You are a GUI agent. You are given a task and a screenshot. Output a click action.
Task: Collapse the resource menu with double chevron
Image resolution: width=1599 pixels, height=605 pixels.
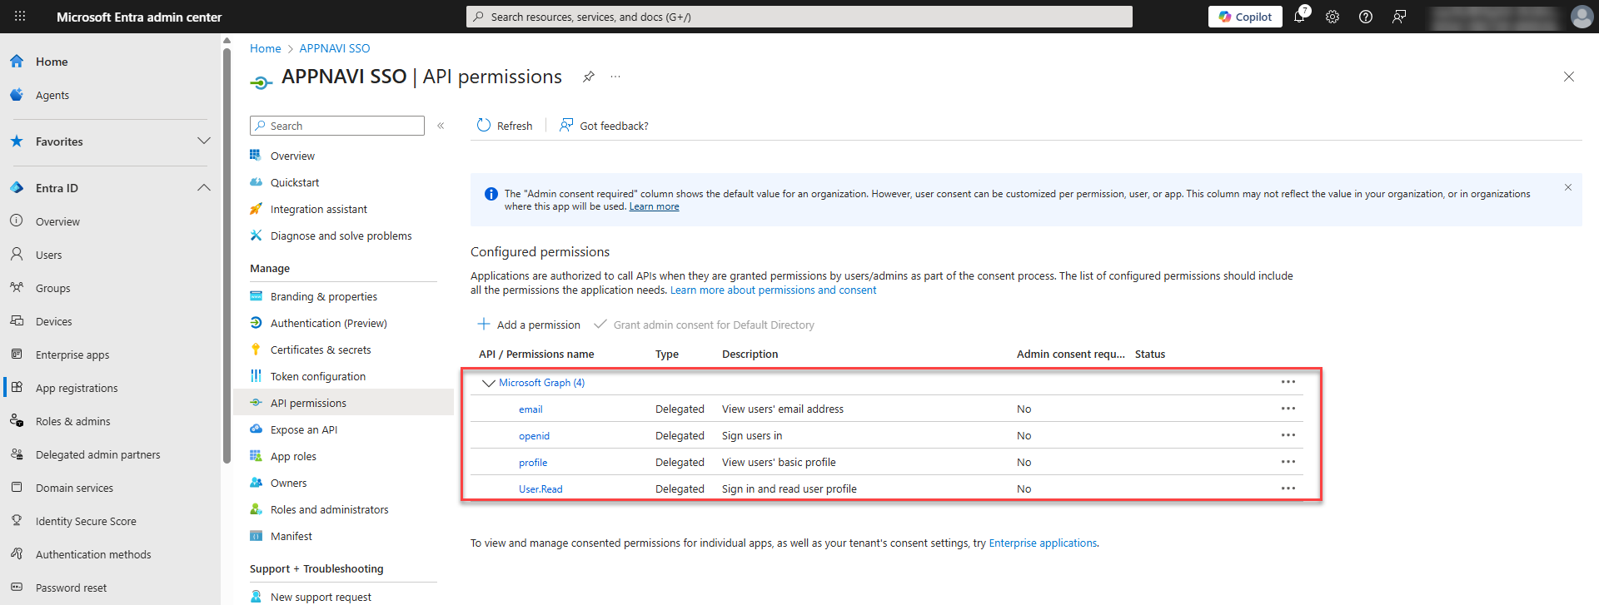tap(441, 126)
